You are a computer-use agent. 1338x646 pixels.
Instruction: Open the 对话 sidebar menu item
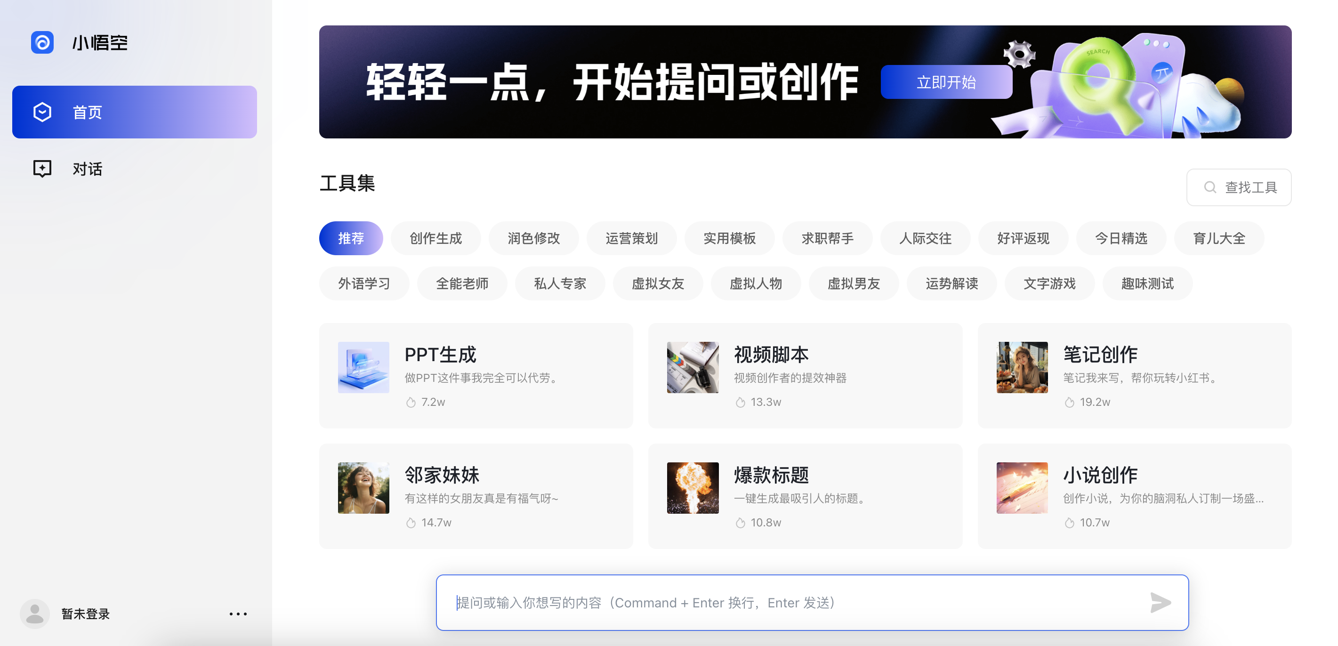click(87, 169)
